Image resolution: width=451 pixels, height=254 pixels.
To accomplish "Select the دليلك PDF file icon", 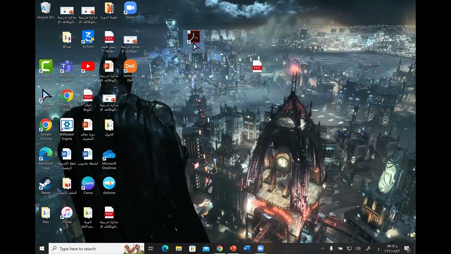I will pos(88,100).
